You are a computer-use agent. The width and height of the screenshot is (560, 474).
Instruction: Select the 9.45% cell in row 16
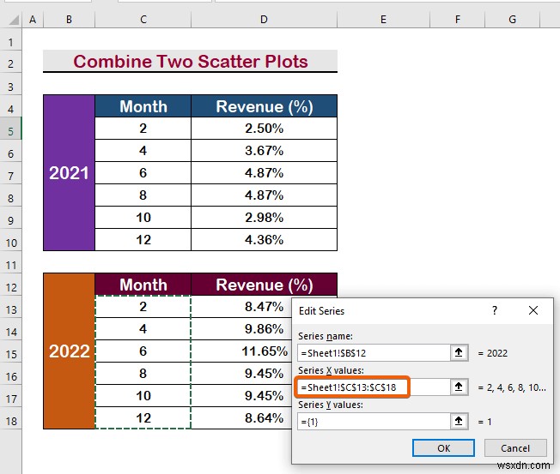click(241, 373)
